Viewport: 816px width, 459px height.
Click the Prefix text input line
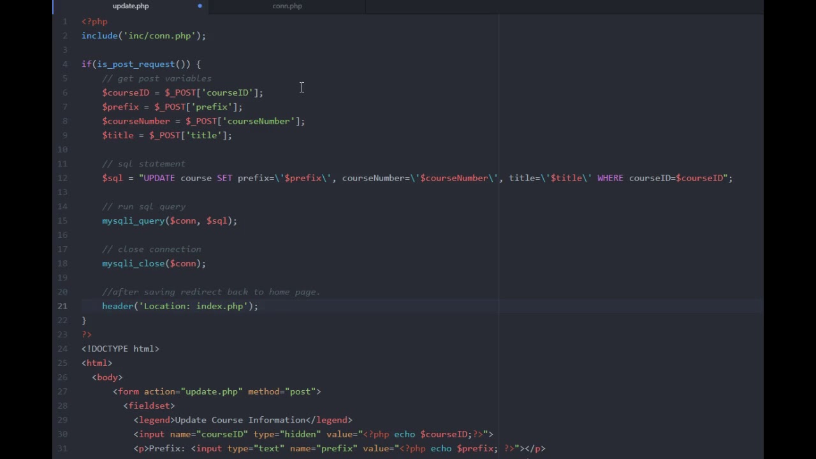pos(340,448)
